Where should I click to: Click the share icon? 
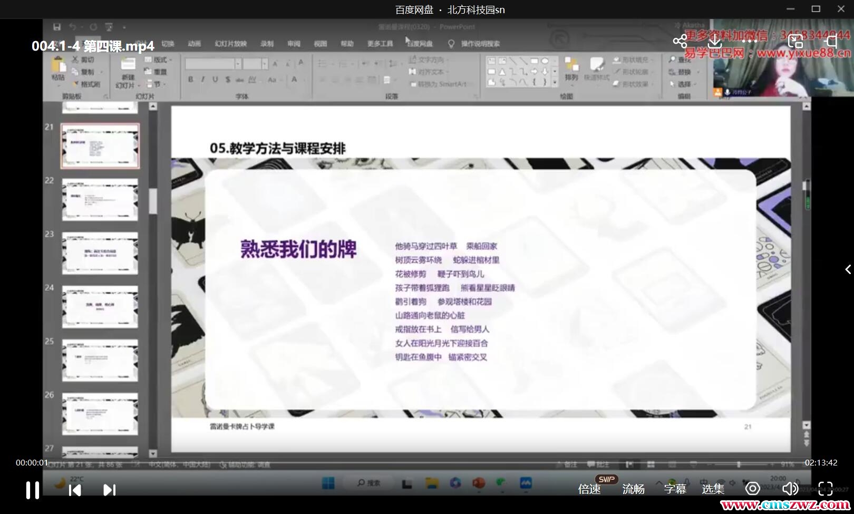(x=680, y=41)
